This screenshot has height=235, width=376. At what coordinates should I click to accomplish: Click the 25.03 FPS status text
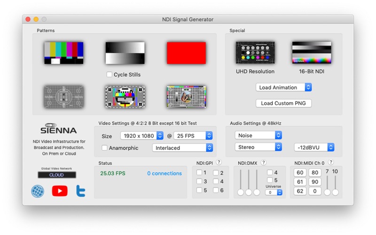113,173
